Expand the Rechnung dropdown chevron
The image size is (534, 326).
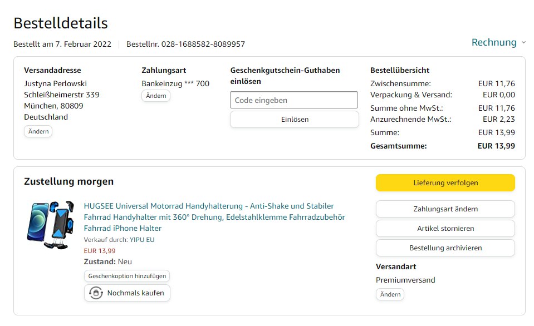(523, 43)
